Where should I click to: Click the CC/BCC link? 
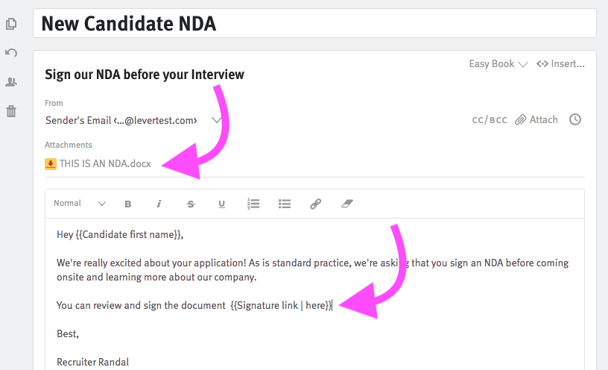pyautogui.click(x=490, y=120)
